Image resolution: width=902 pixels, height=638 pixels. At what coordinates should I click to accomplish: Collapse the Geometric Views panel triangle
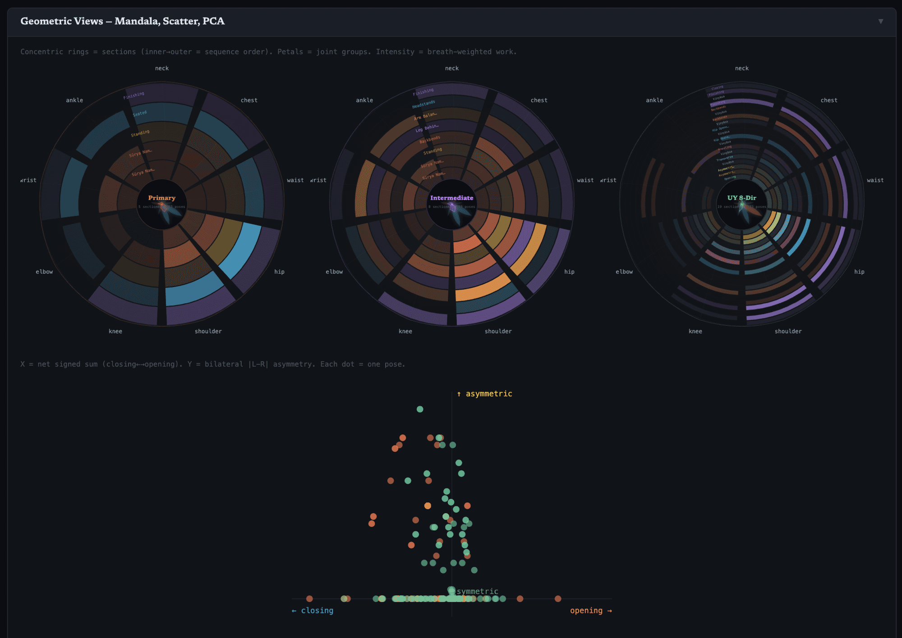point(880,21)
